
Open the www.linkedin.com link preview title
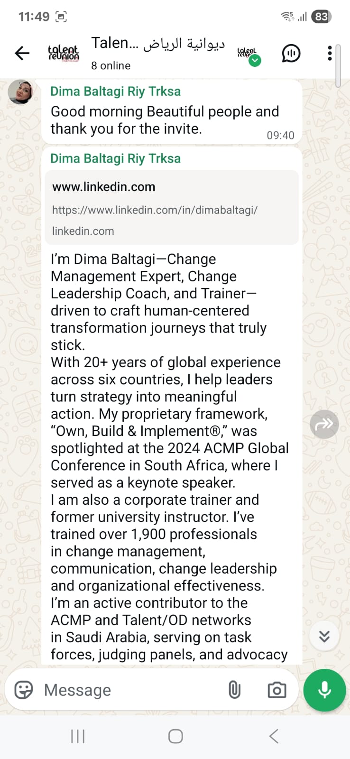(104, 187)
